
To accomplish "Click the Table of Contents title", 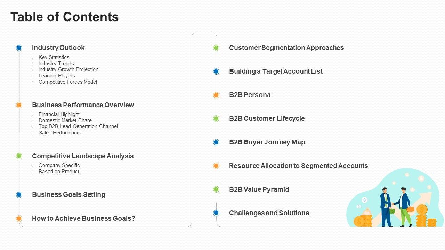I will point(65,17).
